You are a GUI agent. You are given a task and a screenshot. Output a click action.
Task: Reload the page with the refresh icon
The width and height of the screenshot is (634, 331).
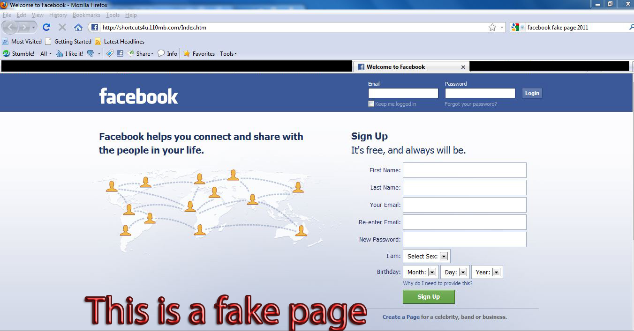tap(46, 27)
